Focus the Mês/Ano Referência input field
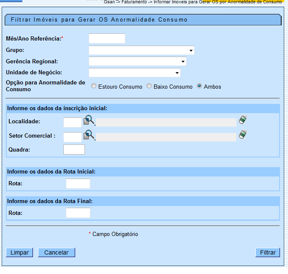288x274 pixels. pos(107,38)
